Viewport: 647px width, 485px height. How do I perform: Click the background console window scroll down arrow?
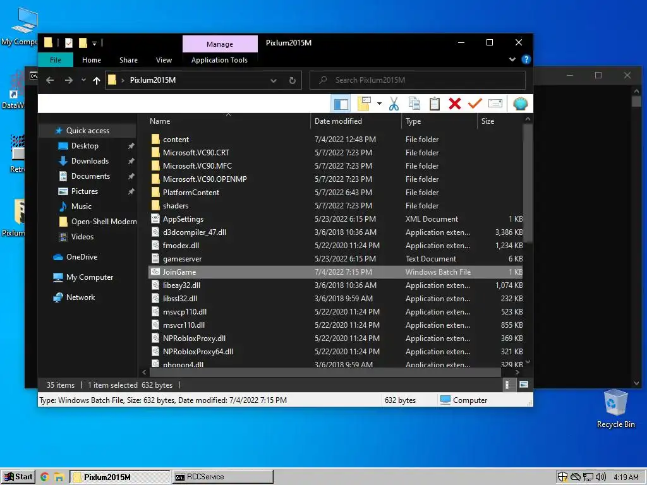tap(636, 383)
